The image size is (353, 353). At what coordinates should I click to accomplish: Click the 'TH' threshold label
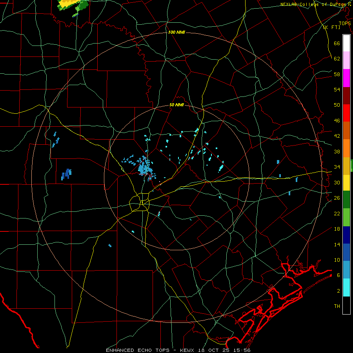click(x=337, y=306)
